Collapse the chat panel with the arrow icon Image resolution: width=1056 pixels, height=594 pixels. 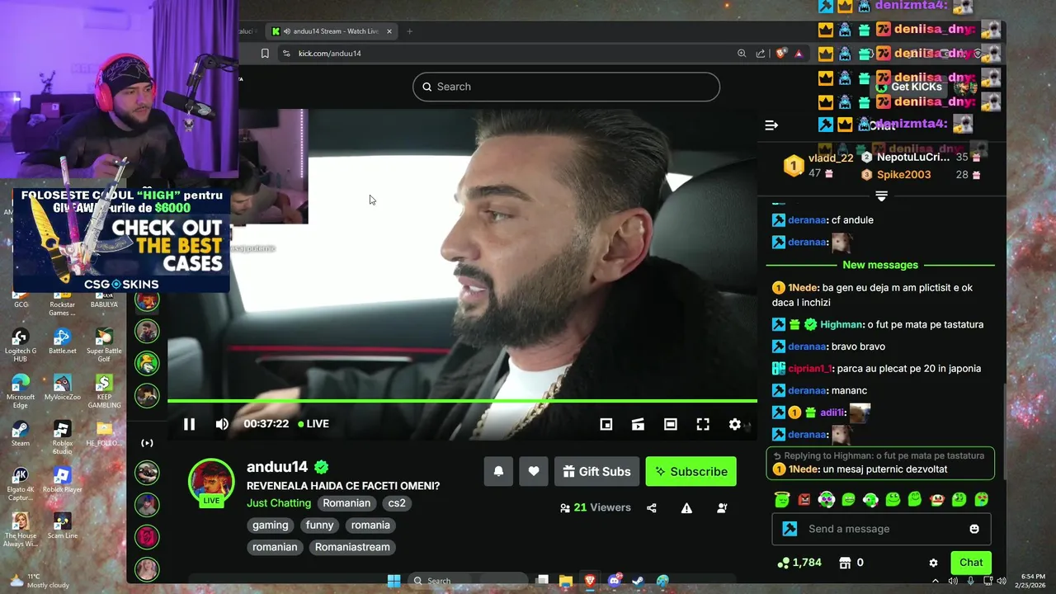tap(771, 125)
